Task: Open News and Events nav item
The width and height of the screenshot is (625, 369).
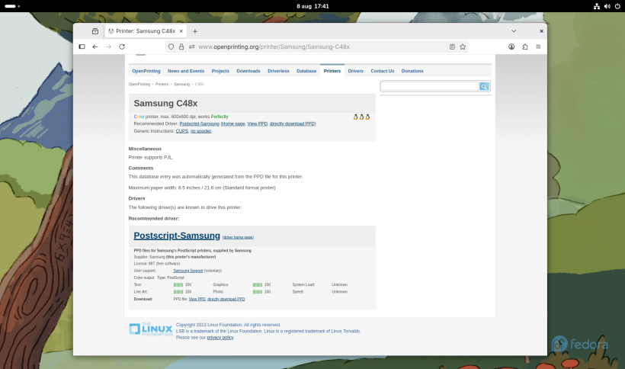Action: pyautogui.click(x=186, y=71)
